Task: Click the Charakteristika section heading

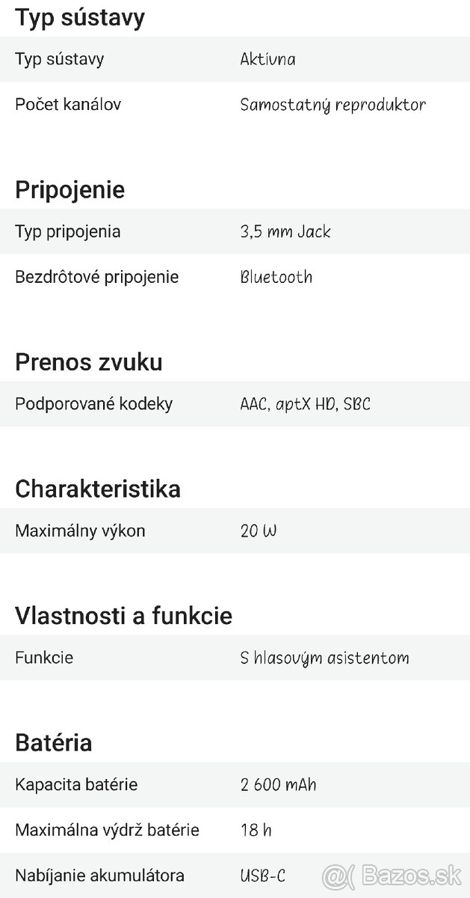Action: click(98, 489)
